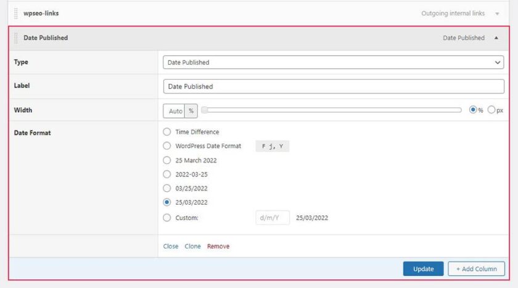Click the Label text field
Screen dimensions: 518x288
coord(334,86)
